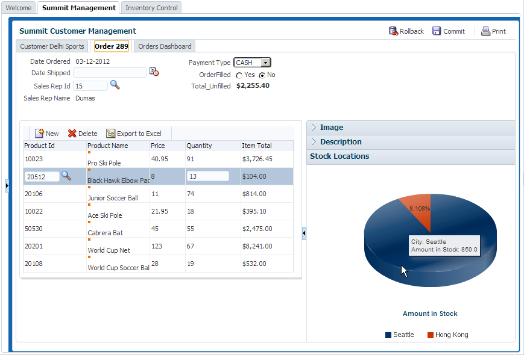
Task: Click the Rollback icon
Action: pyautogui.click(x=393, y=31)
